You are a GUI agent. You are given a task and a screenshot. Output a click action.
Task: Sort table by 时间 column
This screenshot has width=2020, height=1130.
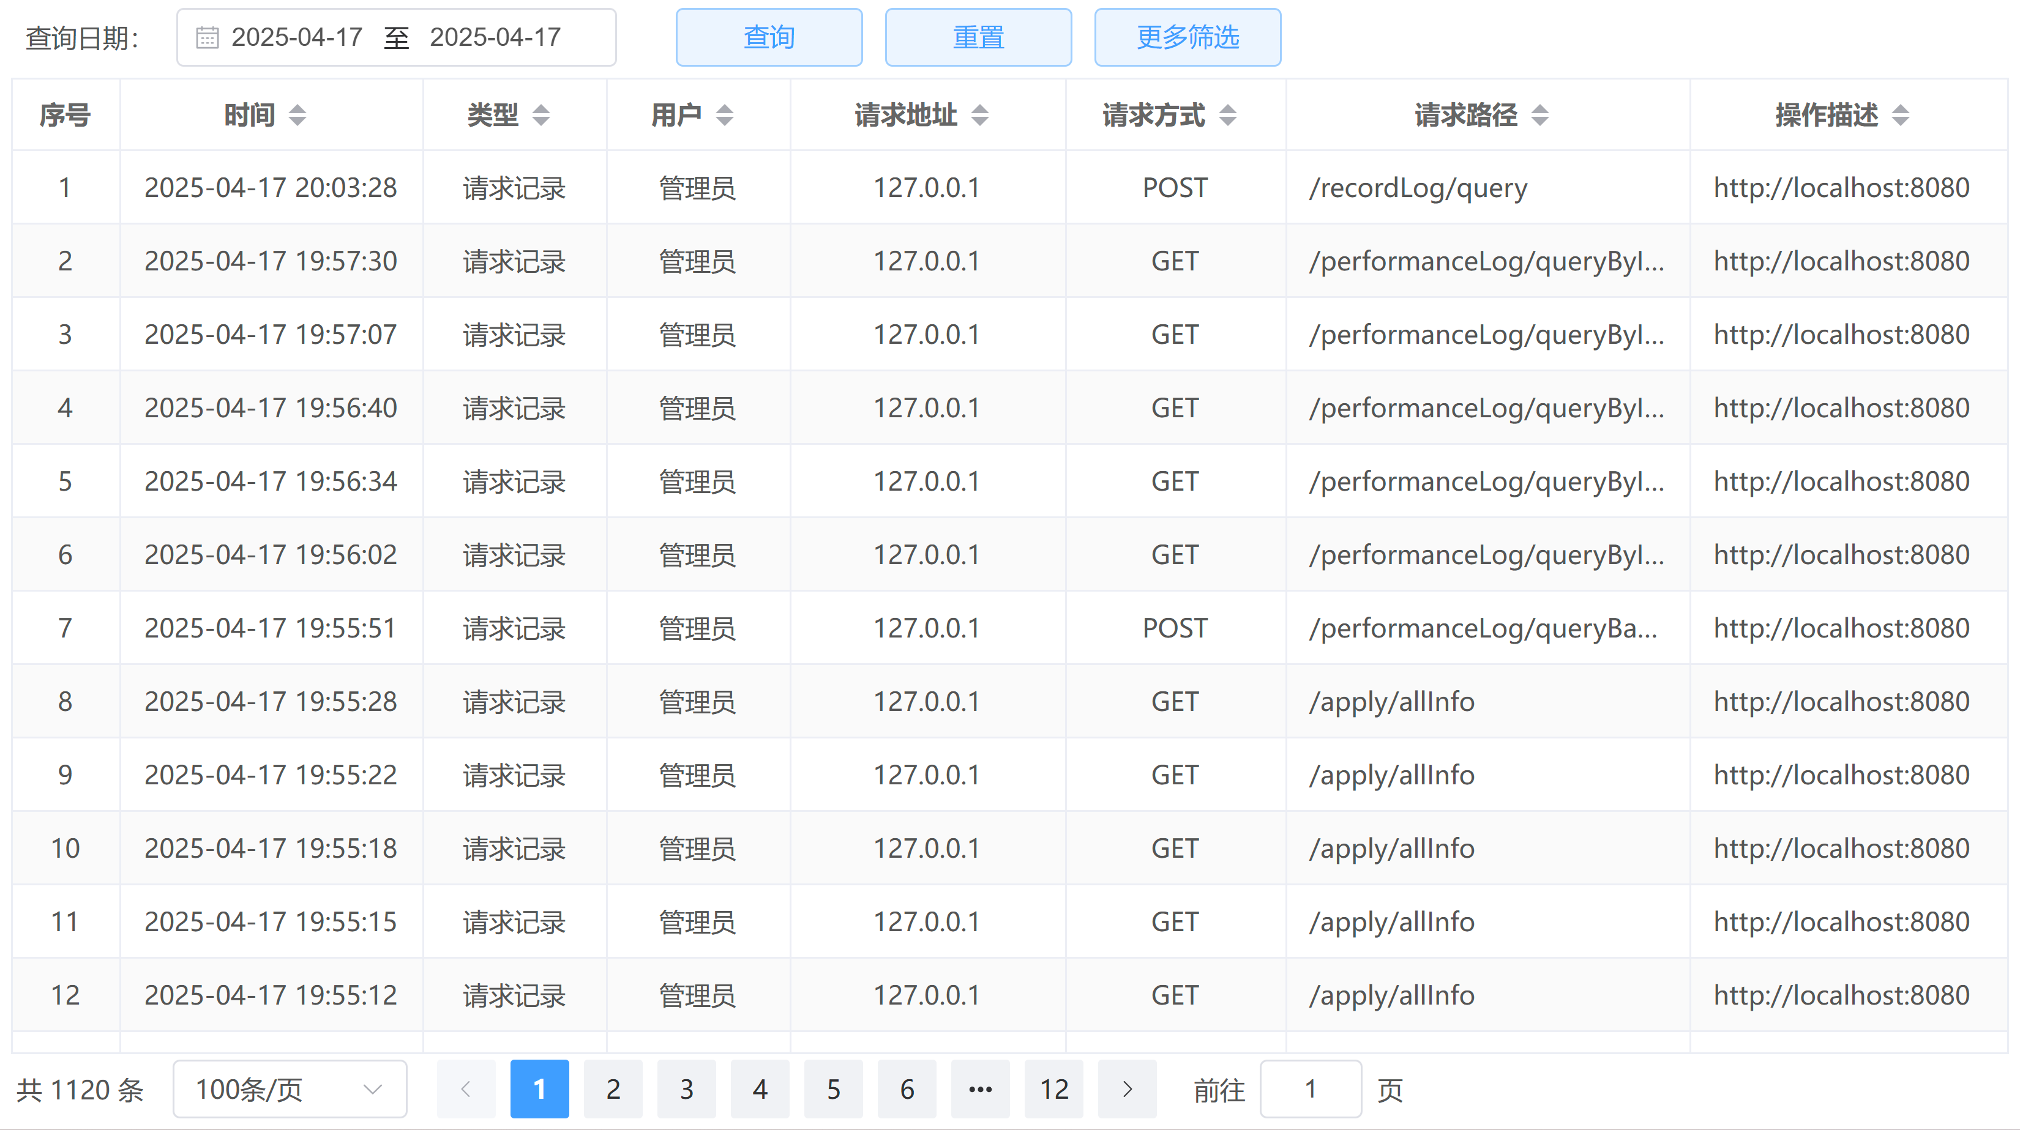tap(296, 115)
